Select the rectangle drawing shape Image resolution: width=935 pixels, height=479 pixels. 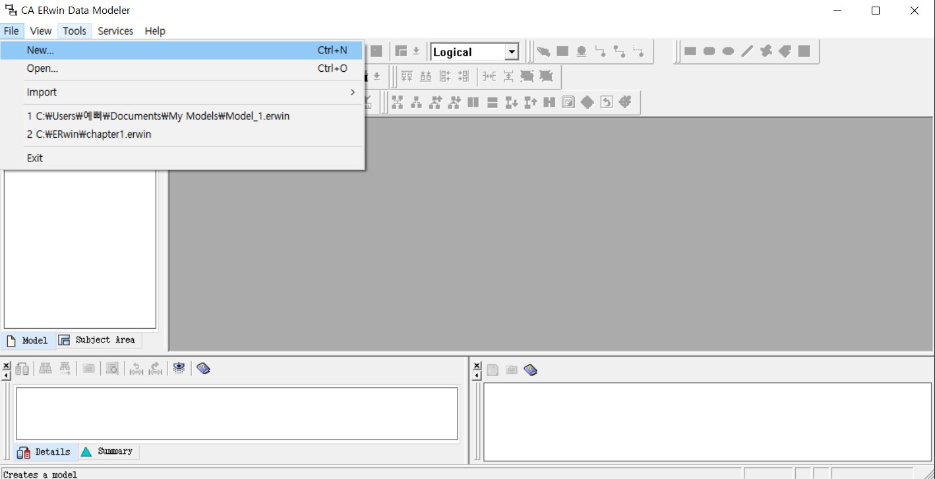690,51
